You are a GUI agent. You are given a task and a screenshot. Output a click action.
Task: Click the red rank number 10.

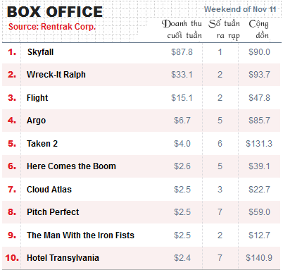tap(12, 258)
